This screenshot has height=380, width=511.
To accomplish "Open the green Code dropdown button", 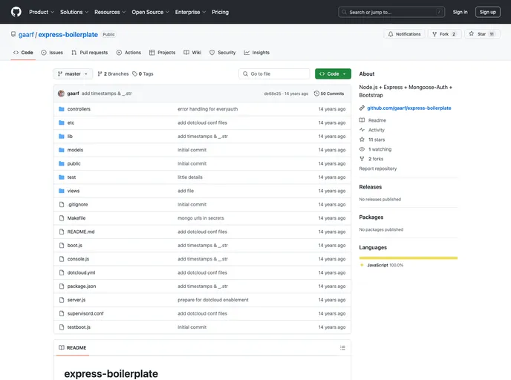I will pyautogui.click(x=333, y=74).
